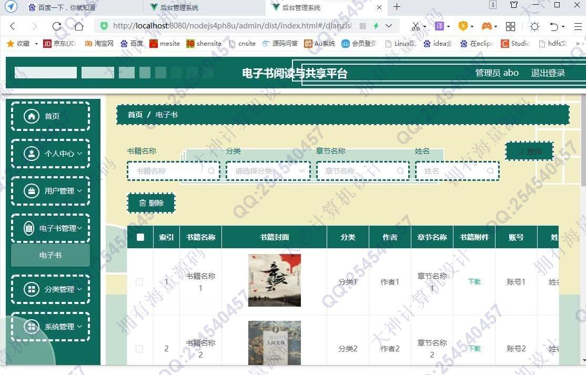Download attachment for 书籍名称2 row

474,349
